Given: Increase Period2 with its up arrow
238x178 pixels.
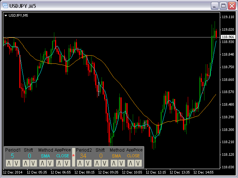Looking at the screenshot, I should (80, 163).
